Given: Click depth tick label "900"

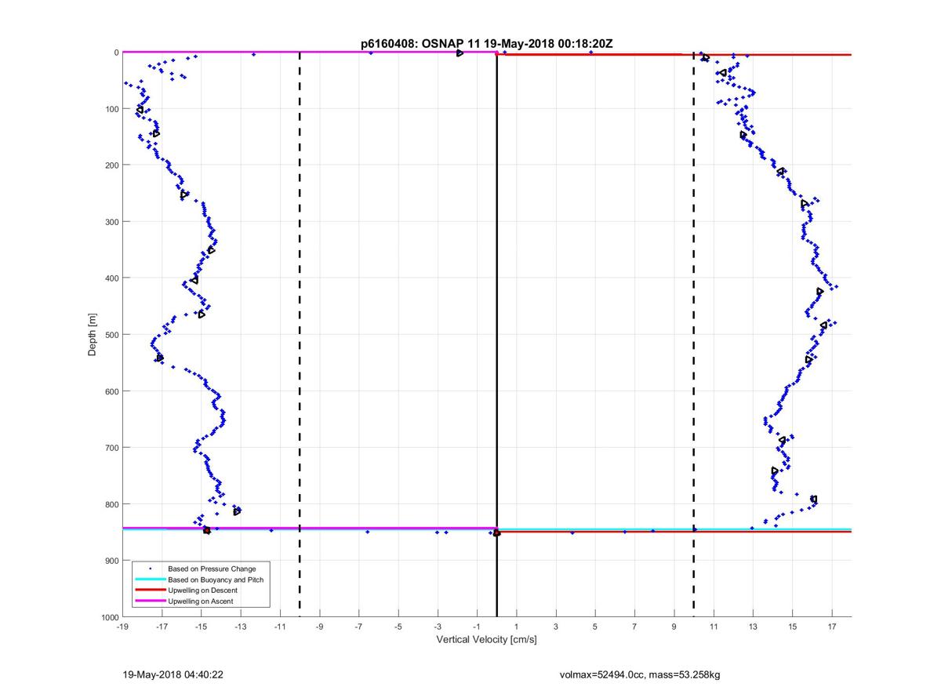Looking at the screenshot, I should tap(112, 561).
